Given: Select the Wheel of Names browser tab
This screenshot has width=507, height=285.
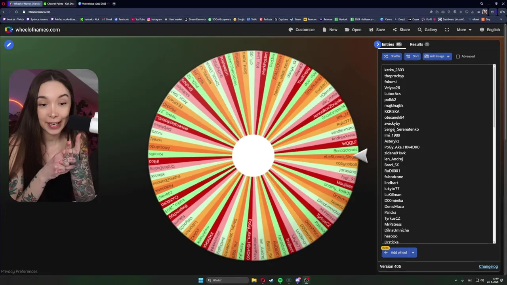Looking at the screenshot, I should [25, 4].
